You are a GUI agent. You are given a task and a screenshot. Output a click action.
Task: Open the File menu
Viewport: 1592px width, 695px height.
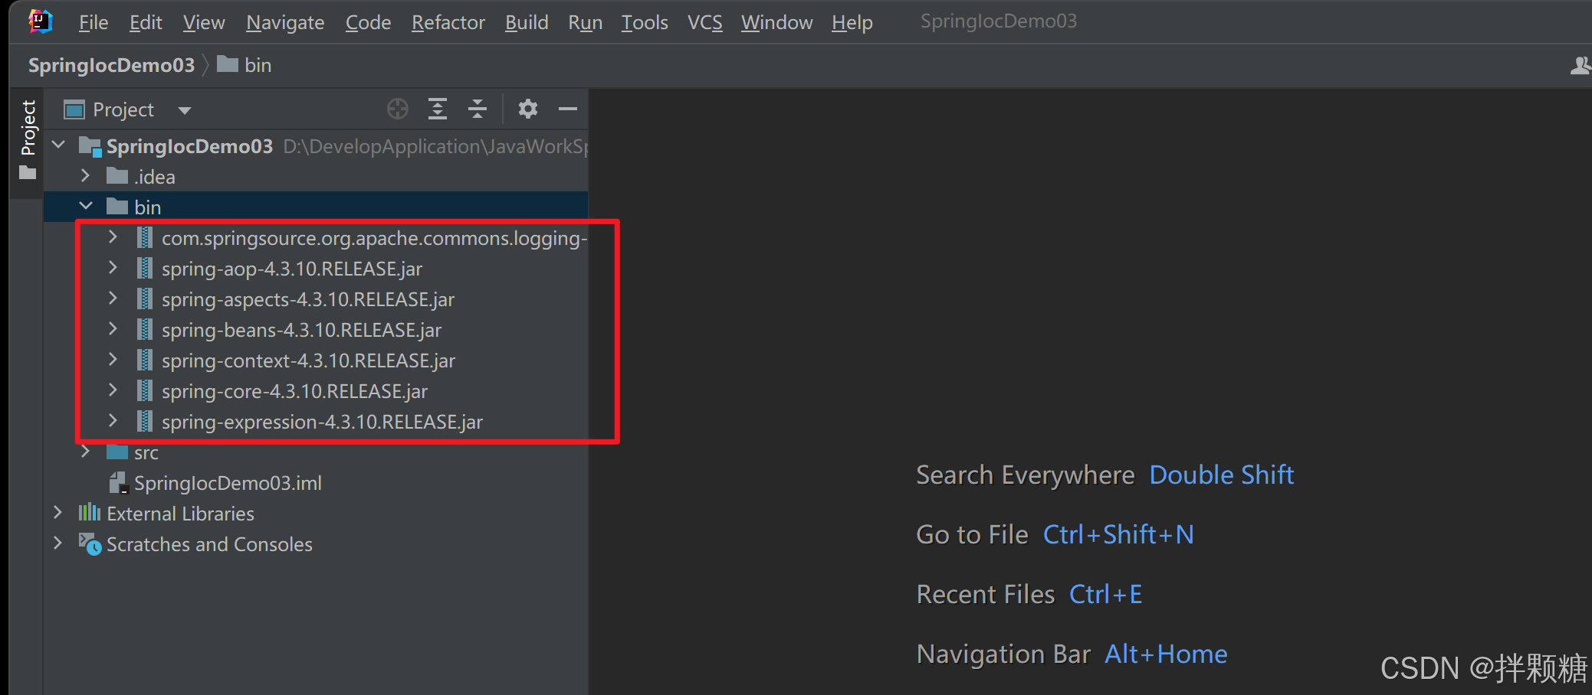pyautogui.click(x=94, y=22)
